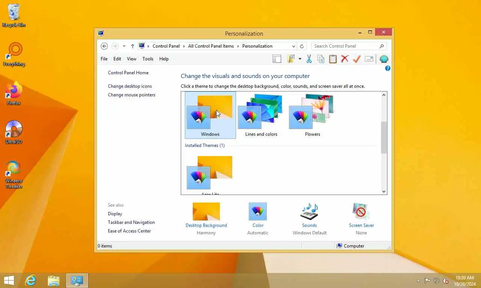
Task: Open Control Panel Home link
Action: [x=128, y=73]
